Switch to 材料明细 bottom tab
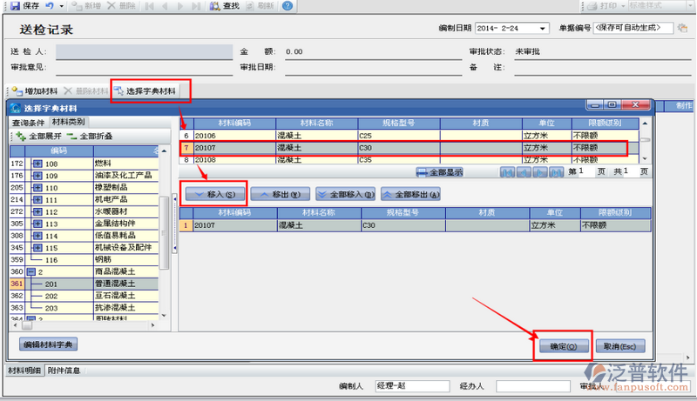The width and height of the screenshot is (697, 401). click(24, 371)
